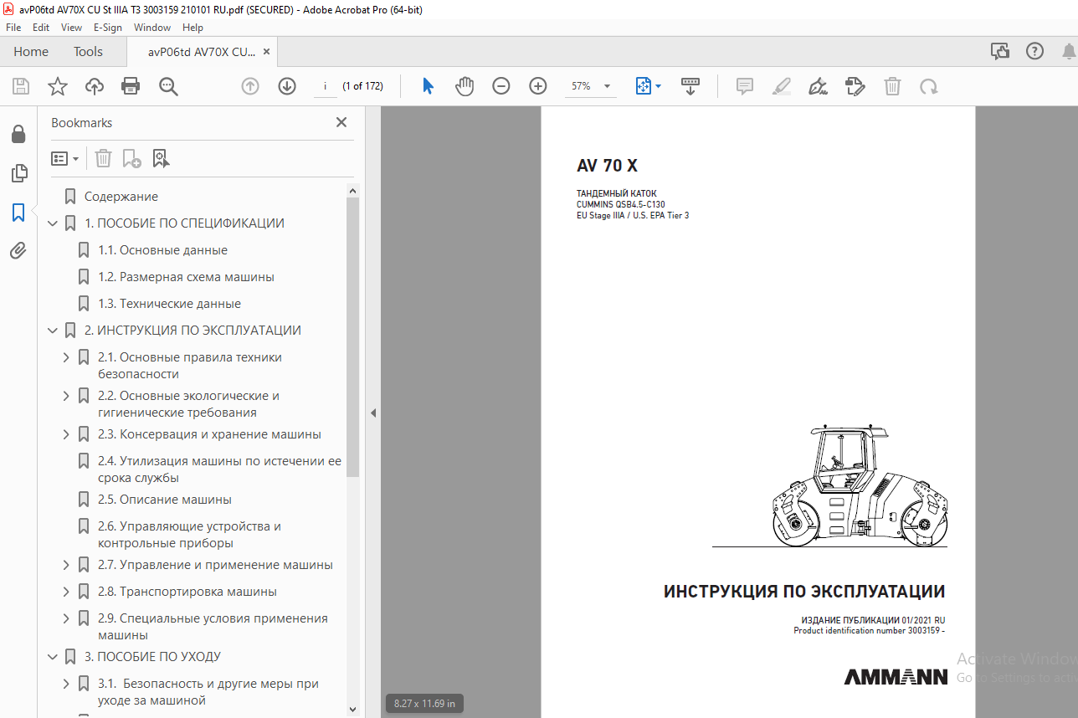This screenshot has width=1078, height=718.
Task: Print the document using the printer icon
Action: (131, 86)
